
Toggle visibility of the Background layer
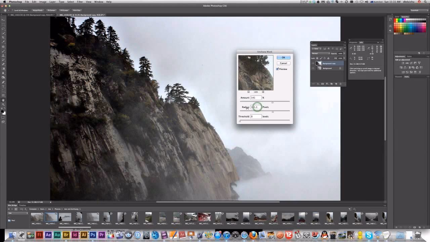(x=313, y=68)
